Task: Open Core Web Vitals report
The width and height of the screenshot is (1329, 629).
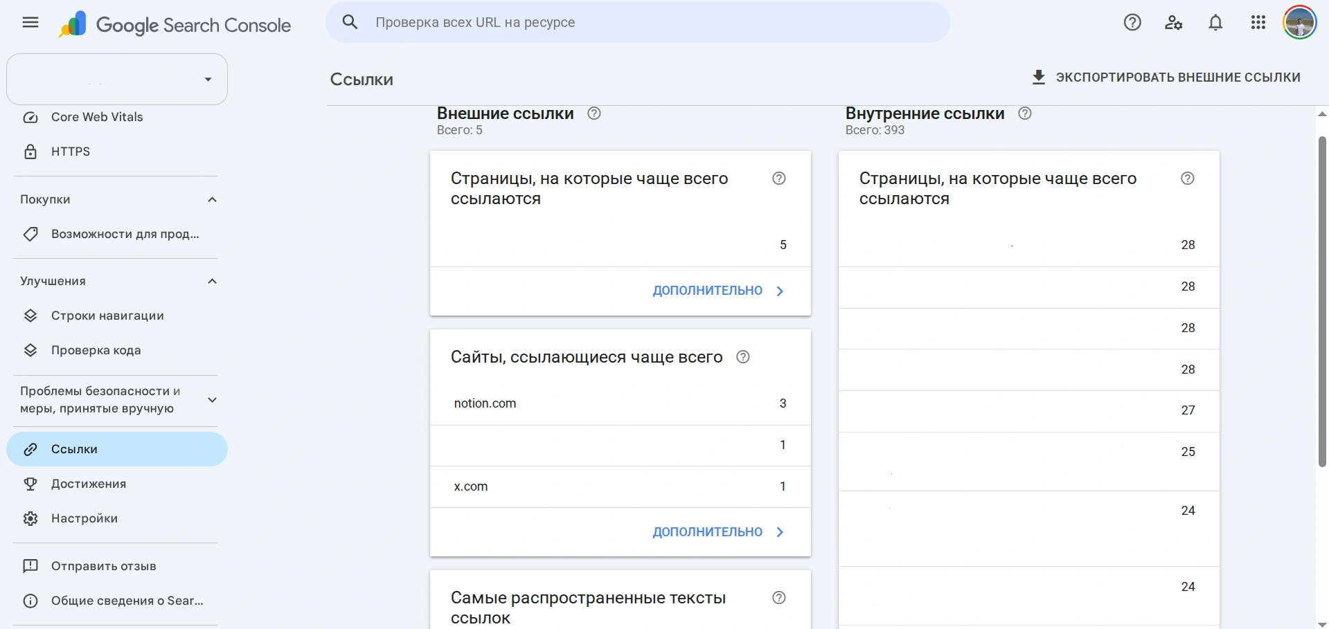Action: (117, 117)
